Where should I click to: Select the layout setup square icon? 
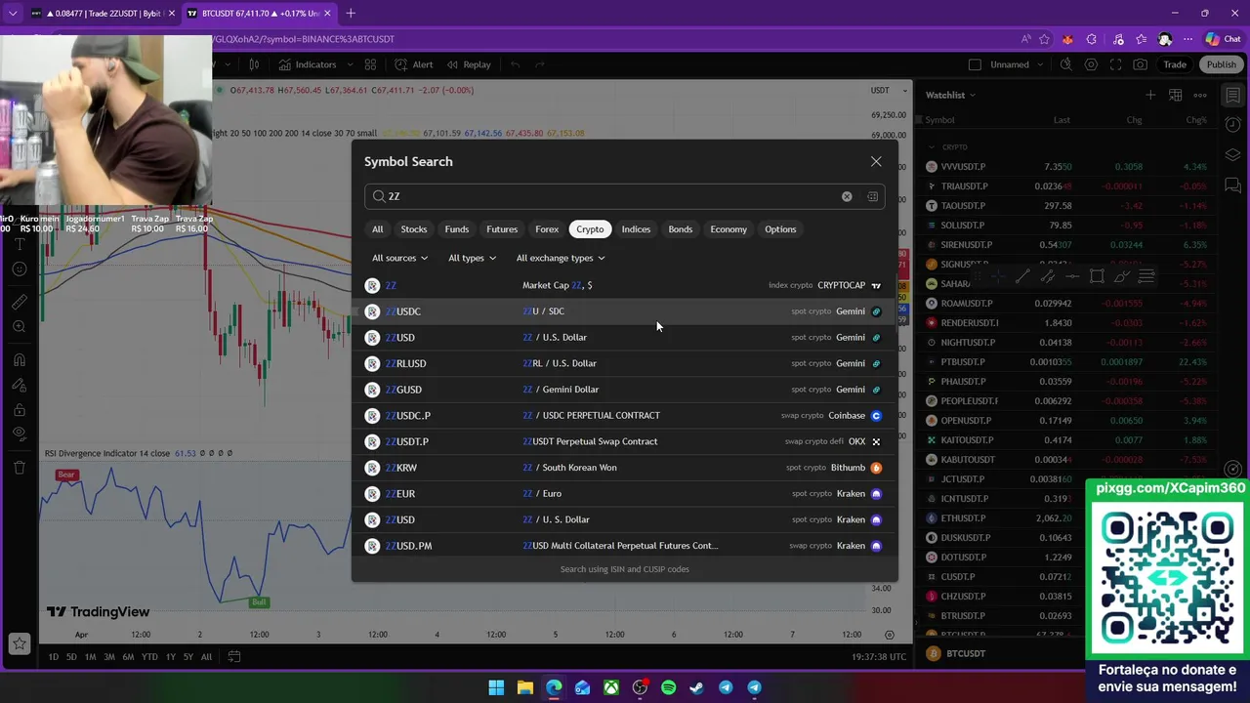975,64
